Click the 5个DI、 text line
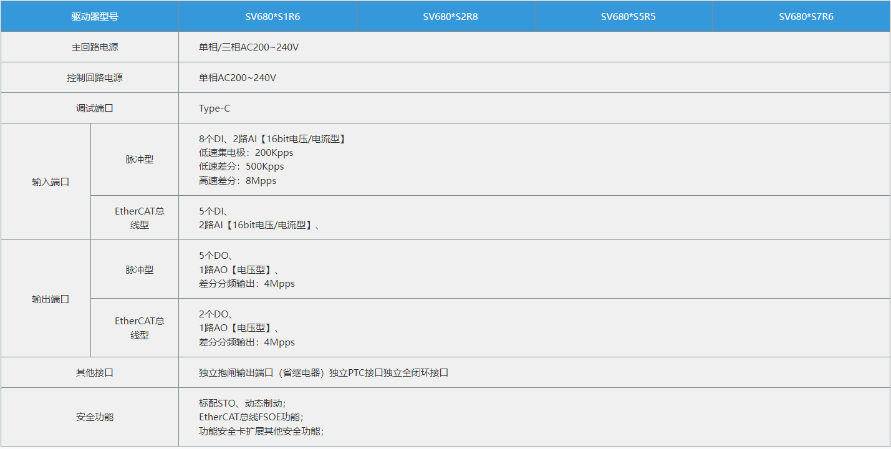This screenshot has height=449, width=891. (213, 211)
